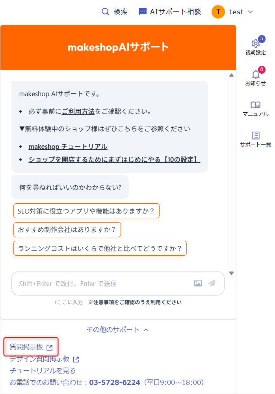Collapse the その他のサポート section
Viewport: 275px width, 394px height.
pyautogui.click(x=118, y=330)
